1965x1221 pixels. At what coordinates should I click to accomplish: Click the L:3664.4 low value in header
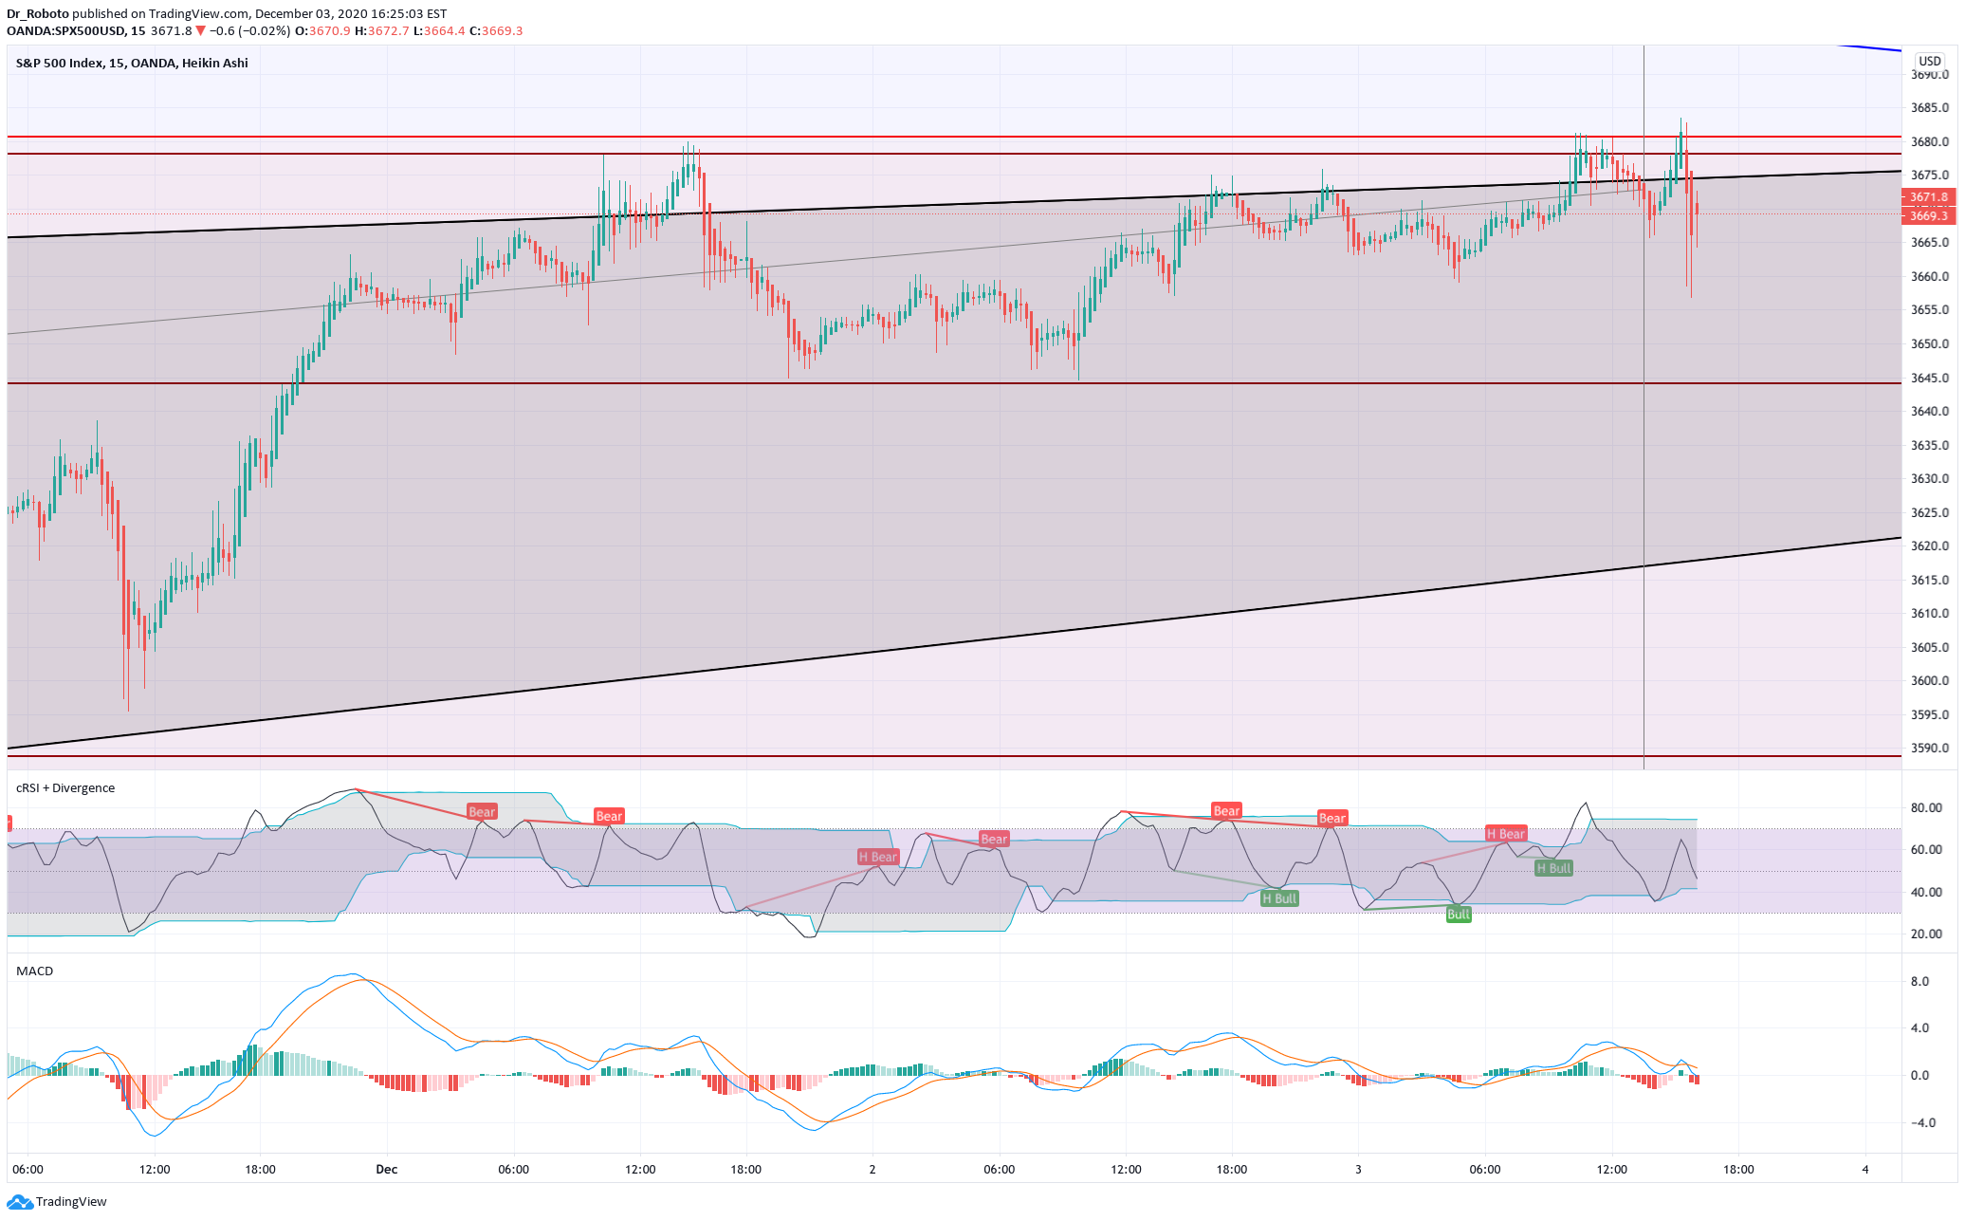440,30
